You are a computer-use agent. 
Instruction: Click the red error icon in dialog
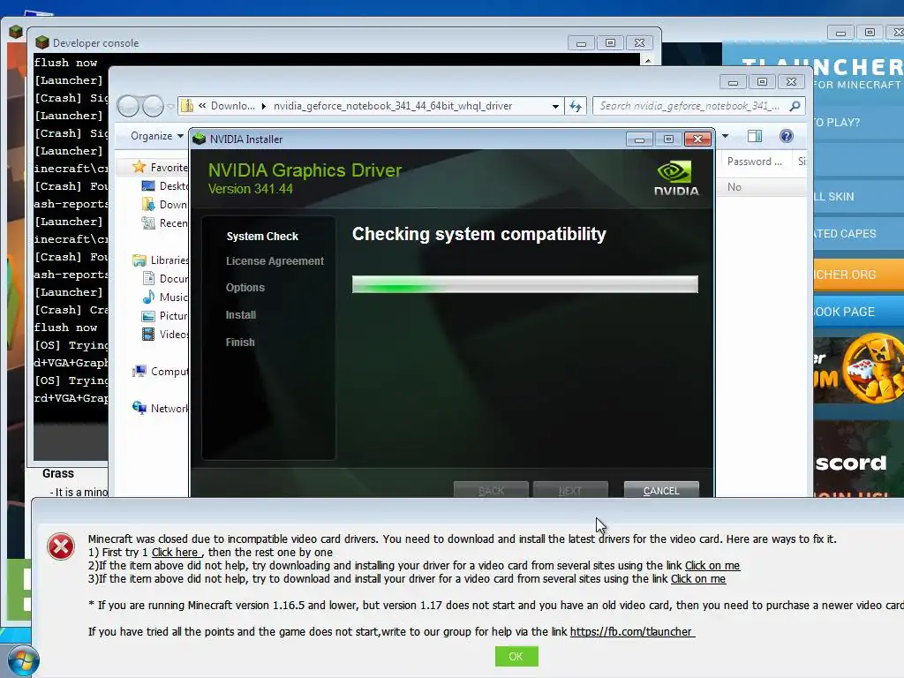[x=61, y=546]
